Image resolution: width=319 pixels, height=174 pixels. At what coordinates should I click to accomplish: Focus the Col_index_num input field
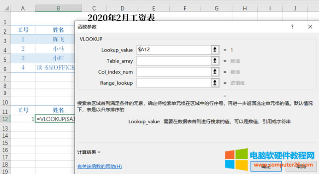pos(174,72)
